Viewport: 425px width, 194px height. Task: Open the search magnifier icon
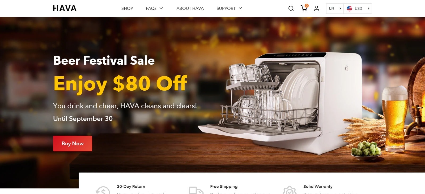tap(291, 8)
